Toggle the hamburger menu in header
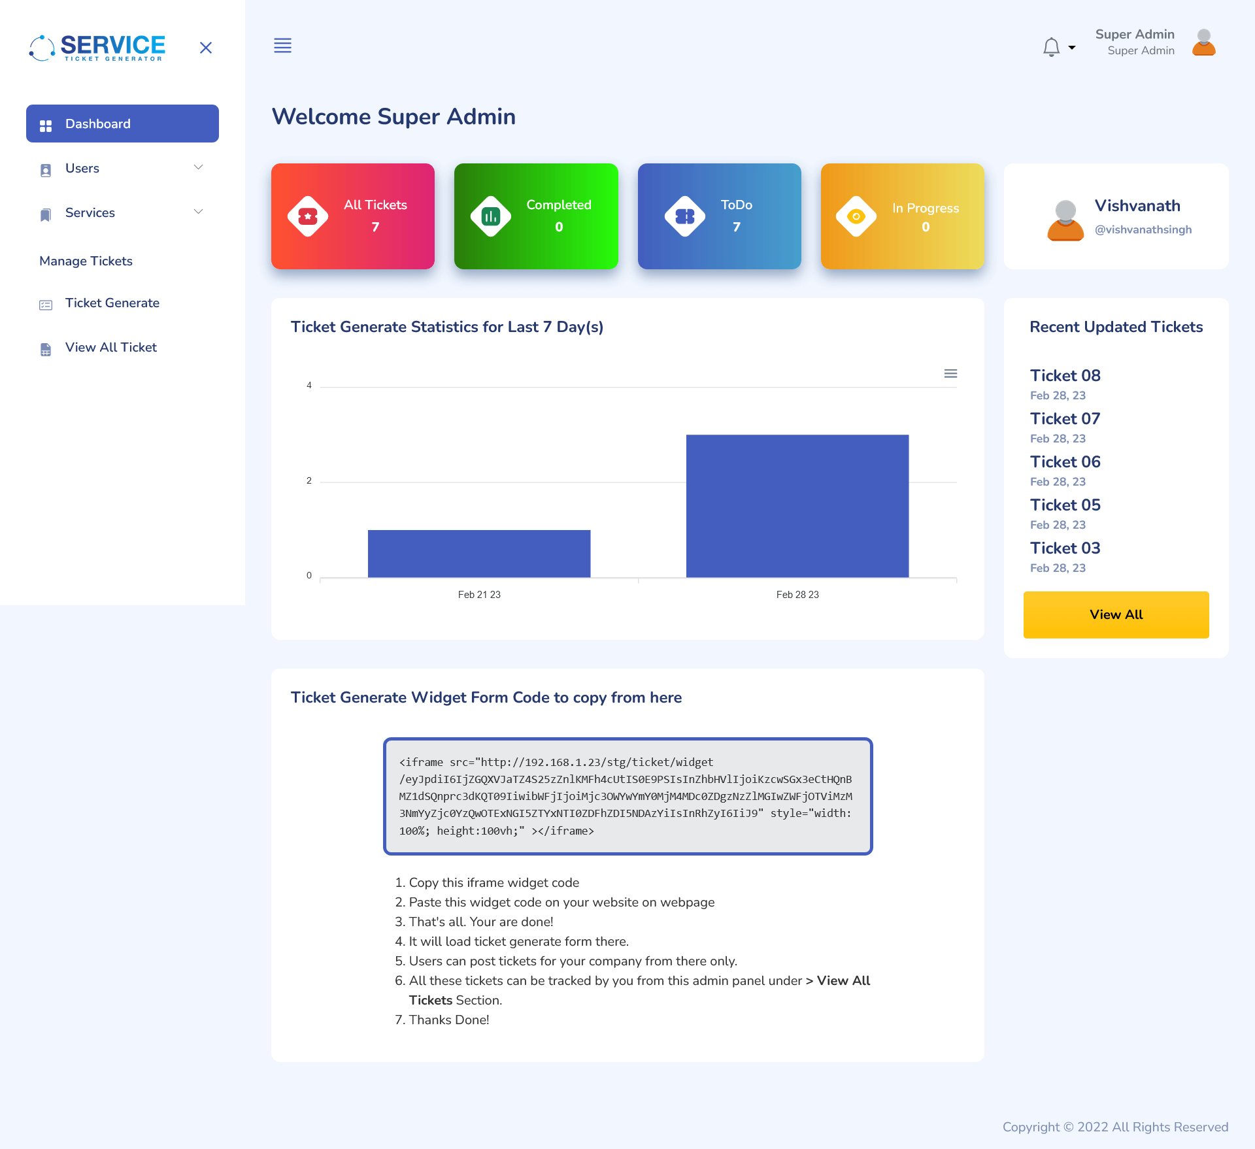 coord(282,46)
